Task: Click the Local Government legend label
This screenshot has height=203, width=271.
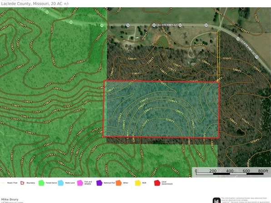Action: click(x=167, y=183)
